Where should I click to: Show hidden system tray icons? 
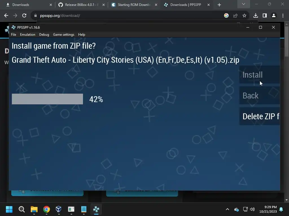227,209
